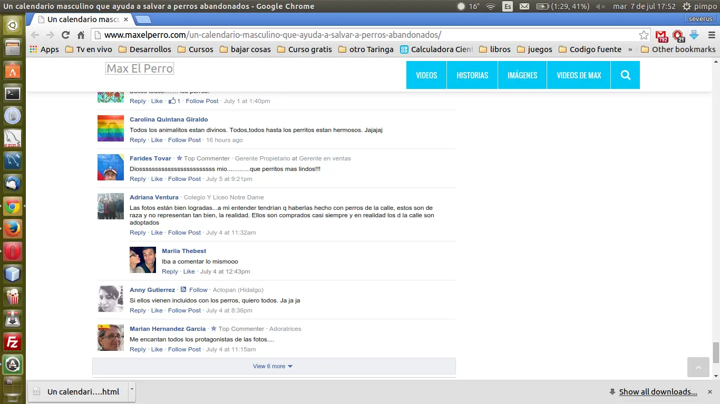Open download item options arrow
Image resolution: width=720 pixels, height=404 pixels.
click(132, 391)
